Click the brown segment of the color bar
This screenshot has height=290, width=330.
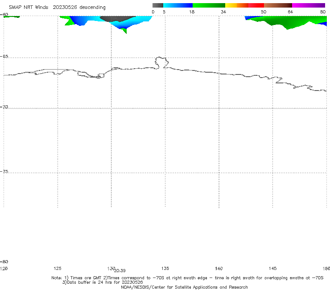[x=278, y=5]
